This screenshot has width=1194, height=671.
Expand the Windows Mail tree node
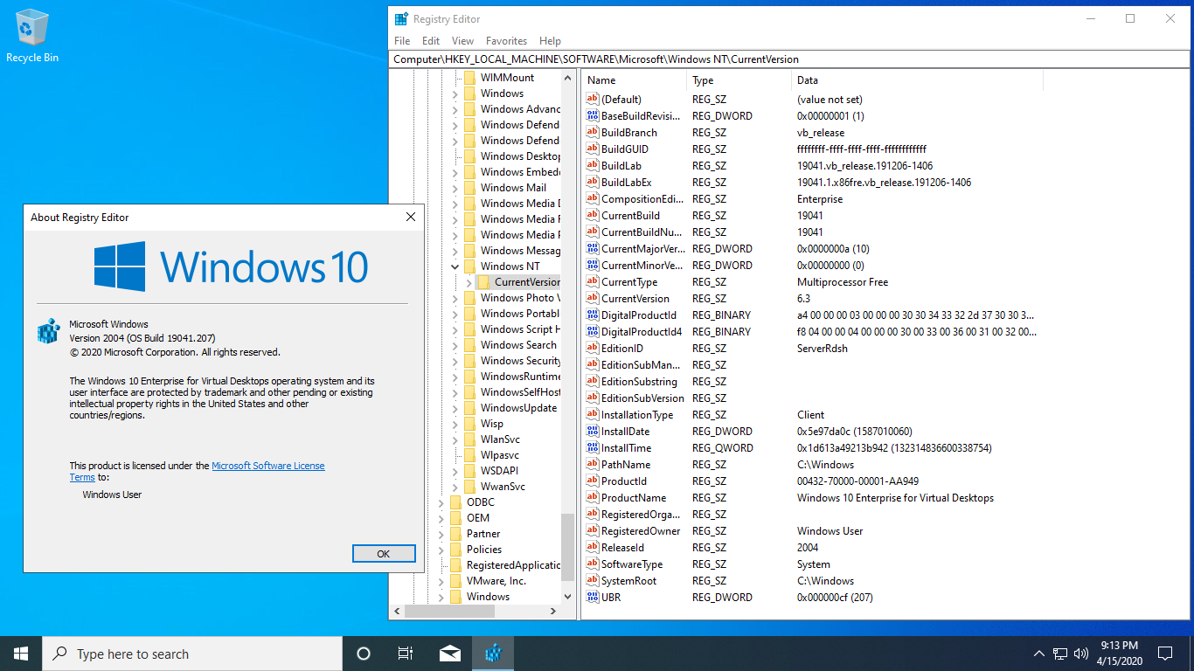click(x=455, y=188)
